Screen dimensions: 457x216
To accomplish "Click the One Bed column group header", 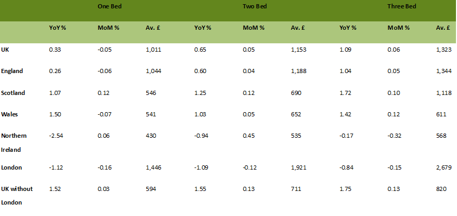I will (110, 6).
